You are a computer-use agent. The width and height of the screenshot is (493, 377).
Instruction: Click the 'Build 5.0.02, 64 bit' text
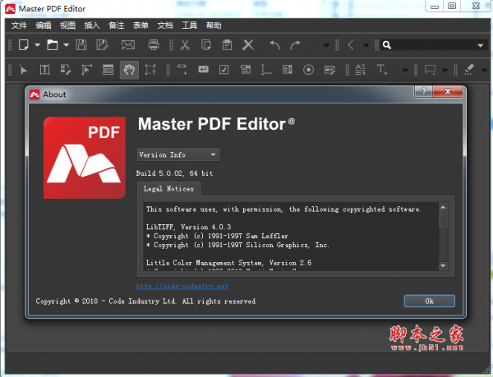pyautogui.click(x=174, y=173)
